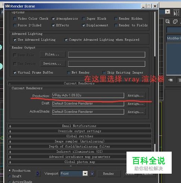This screenshot has width=181, height=183.
Task: Open the Modifier List dropdown
Action: pyautogui.click(x=174, y=38)
